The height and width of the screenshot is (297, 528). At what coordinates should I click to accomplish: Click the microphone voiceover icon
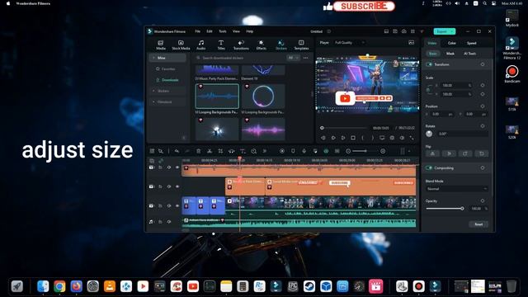click(304, 151)
